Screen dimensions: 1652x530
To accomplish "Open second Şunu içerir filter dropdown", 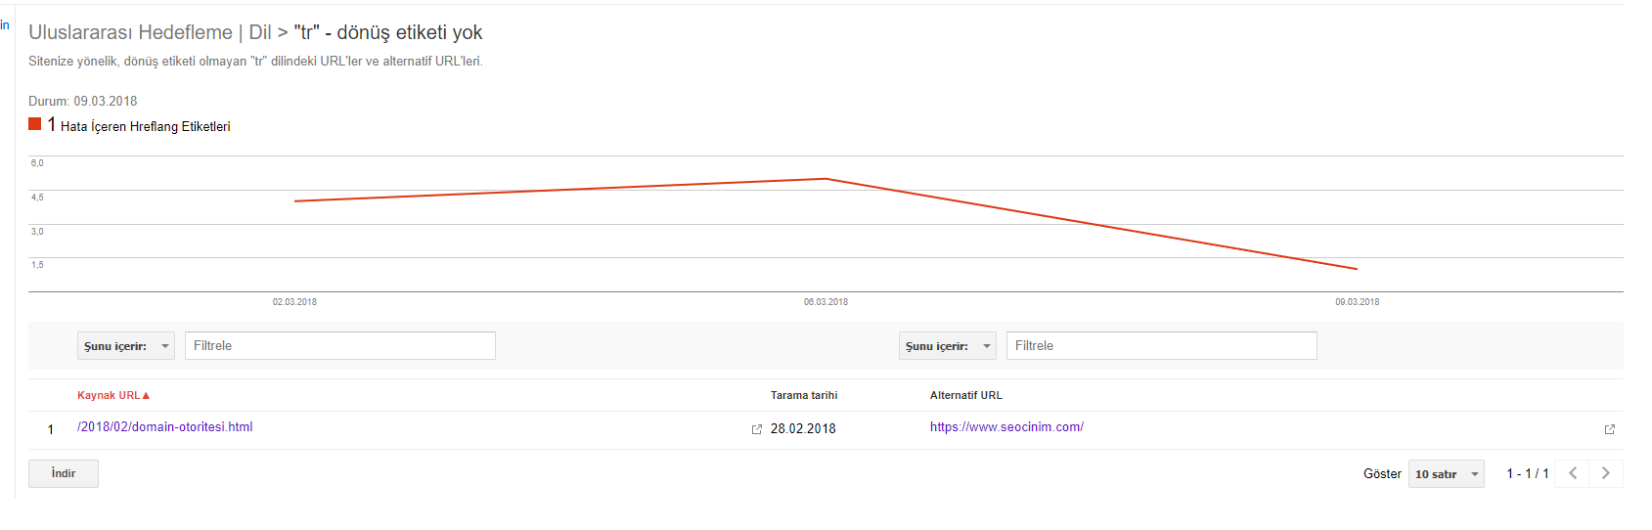I will pyautogui.click(x=948, y=346).
